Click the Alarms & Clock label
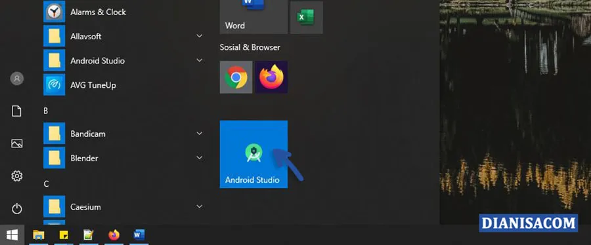This screenshot has height=245, width=591. pos(98,12)
